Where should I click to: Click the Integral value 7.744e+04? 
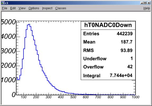point(121,75)
